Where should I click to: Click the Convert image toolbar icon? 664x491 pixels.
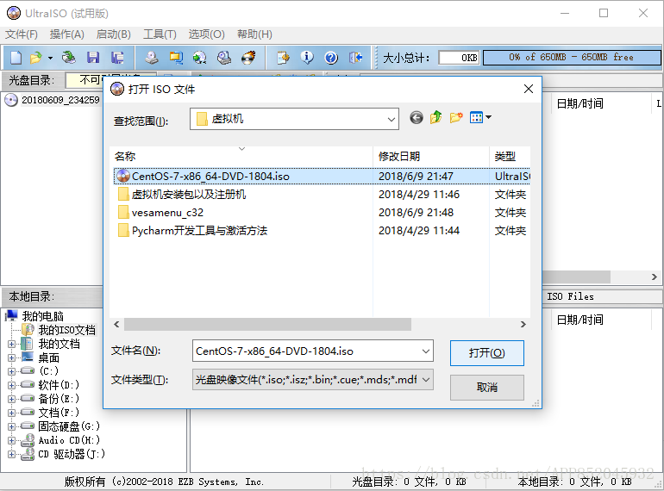[x=199, y=58]
